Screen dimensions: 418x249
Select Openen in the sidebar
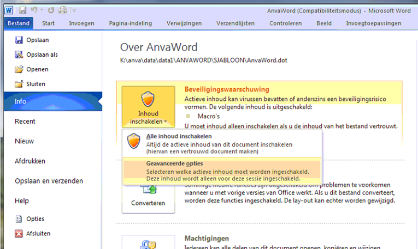(x=37, y=69)
